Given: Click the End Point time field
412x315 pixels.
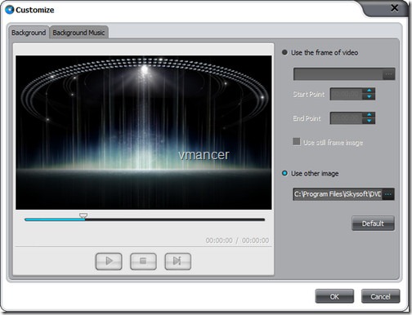Looking at the screenshot, I should 347,118.
